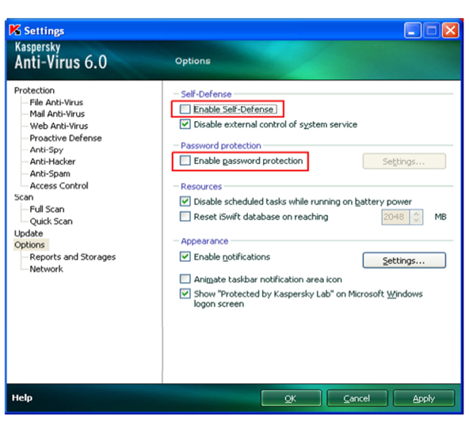Uncheck Enable notifications checkbox
This screenshot has height=429, width=469.
(x=185, y=256)
